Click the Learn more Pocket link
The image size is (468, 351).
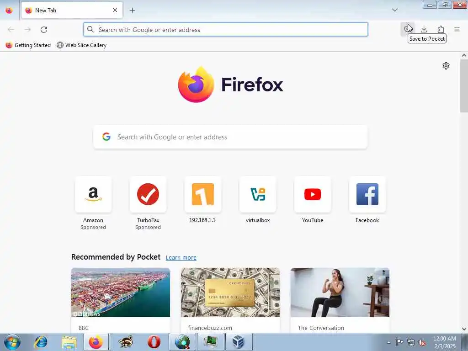pos(181,258)
